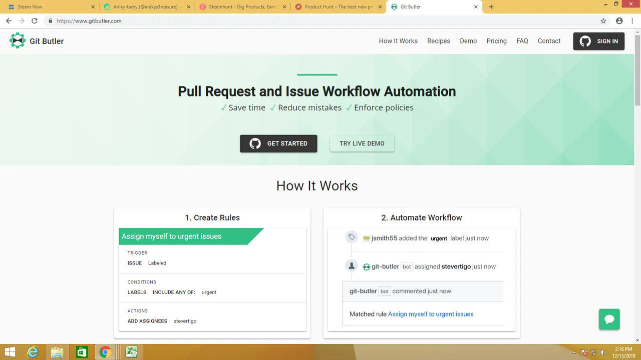Click the '2. Automate Workflow' card title
The width and height of the screenshot is (641, 360).
422,217
